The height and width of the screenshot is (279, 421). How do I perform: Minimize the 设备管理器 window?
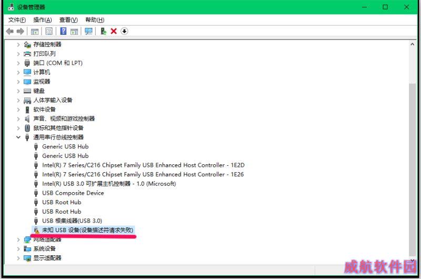coord(365,7)
